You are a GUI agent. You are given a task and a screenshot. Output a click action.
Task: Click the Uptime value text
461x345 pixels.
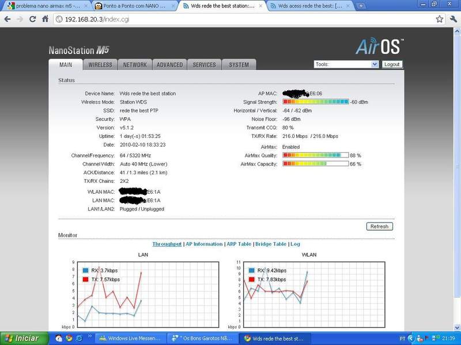pos(140,136)
